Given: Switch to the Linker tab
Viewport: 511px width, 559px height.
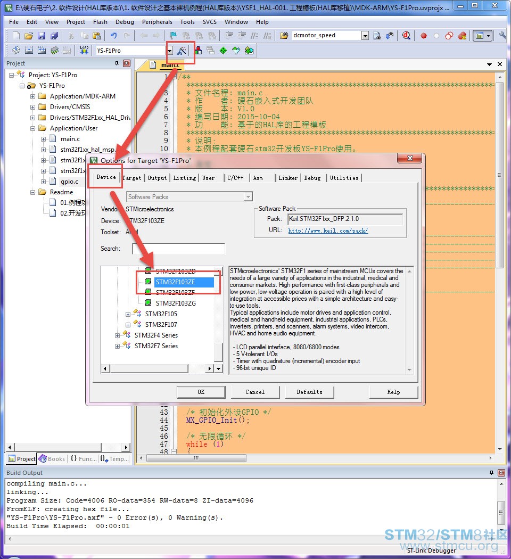Looking at the screenshot, I should pyautogui.click(x=288, y=178).
